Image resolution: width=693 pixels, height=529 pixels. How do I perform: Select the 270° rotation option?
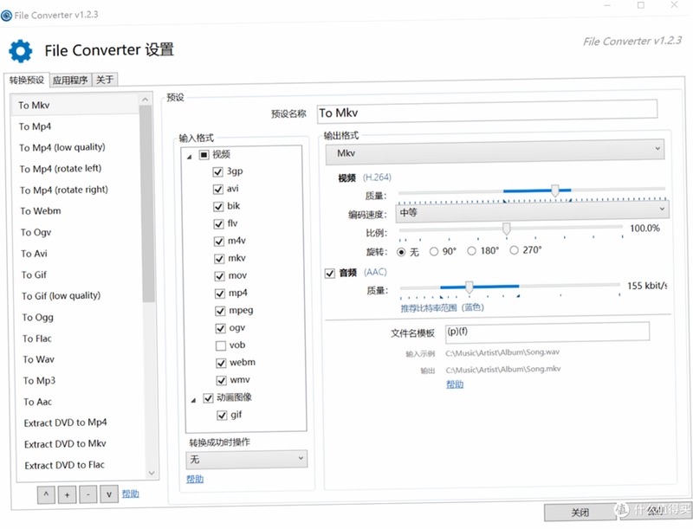point(514,250)
